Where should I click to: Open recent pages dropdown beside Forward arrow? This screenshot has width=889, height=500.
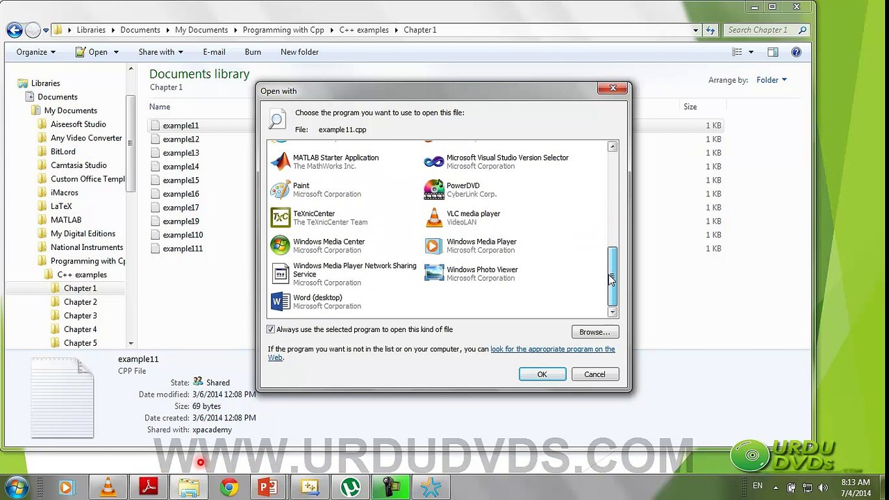coord(46,30)
